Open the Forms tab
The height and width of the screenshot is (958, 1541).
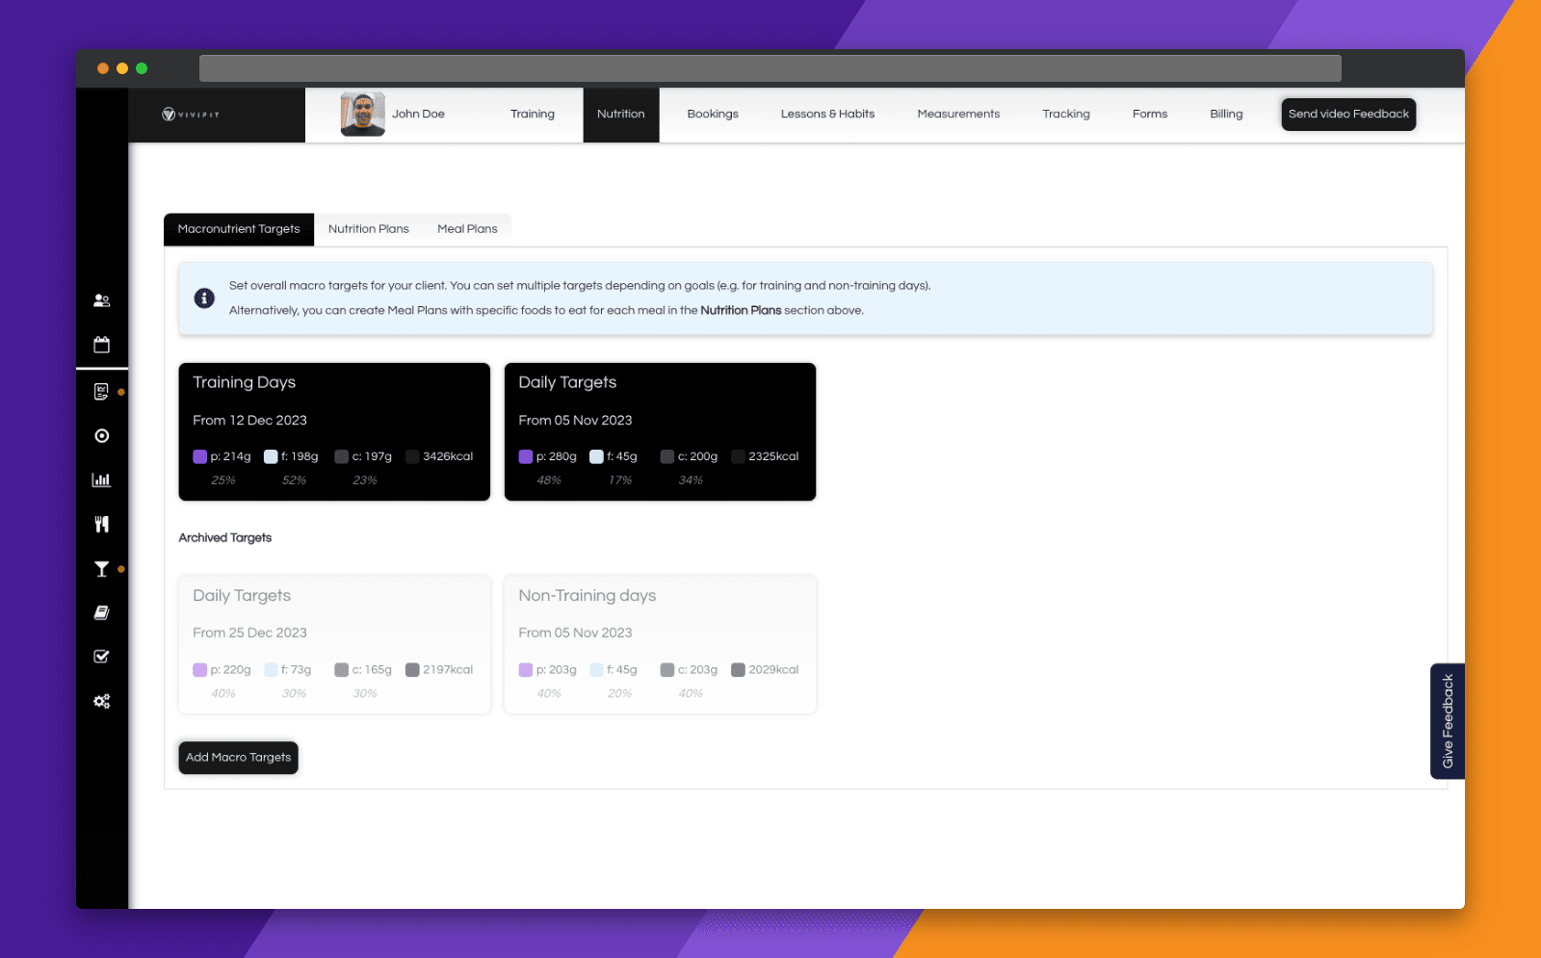coord(1150,115)
